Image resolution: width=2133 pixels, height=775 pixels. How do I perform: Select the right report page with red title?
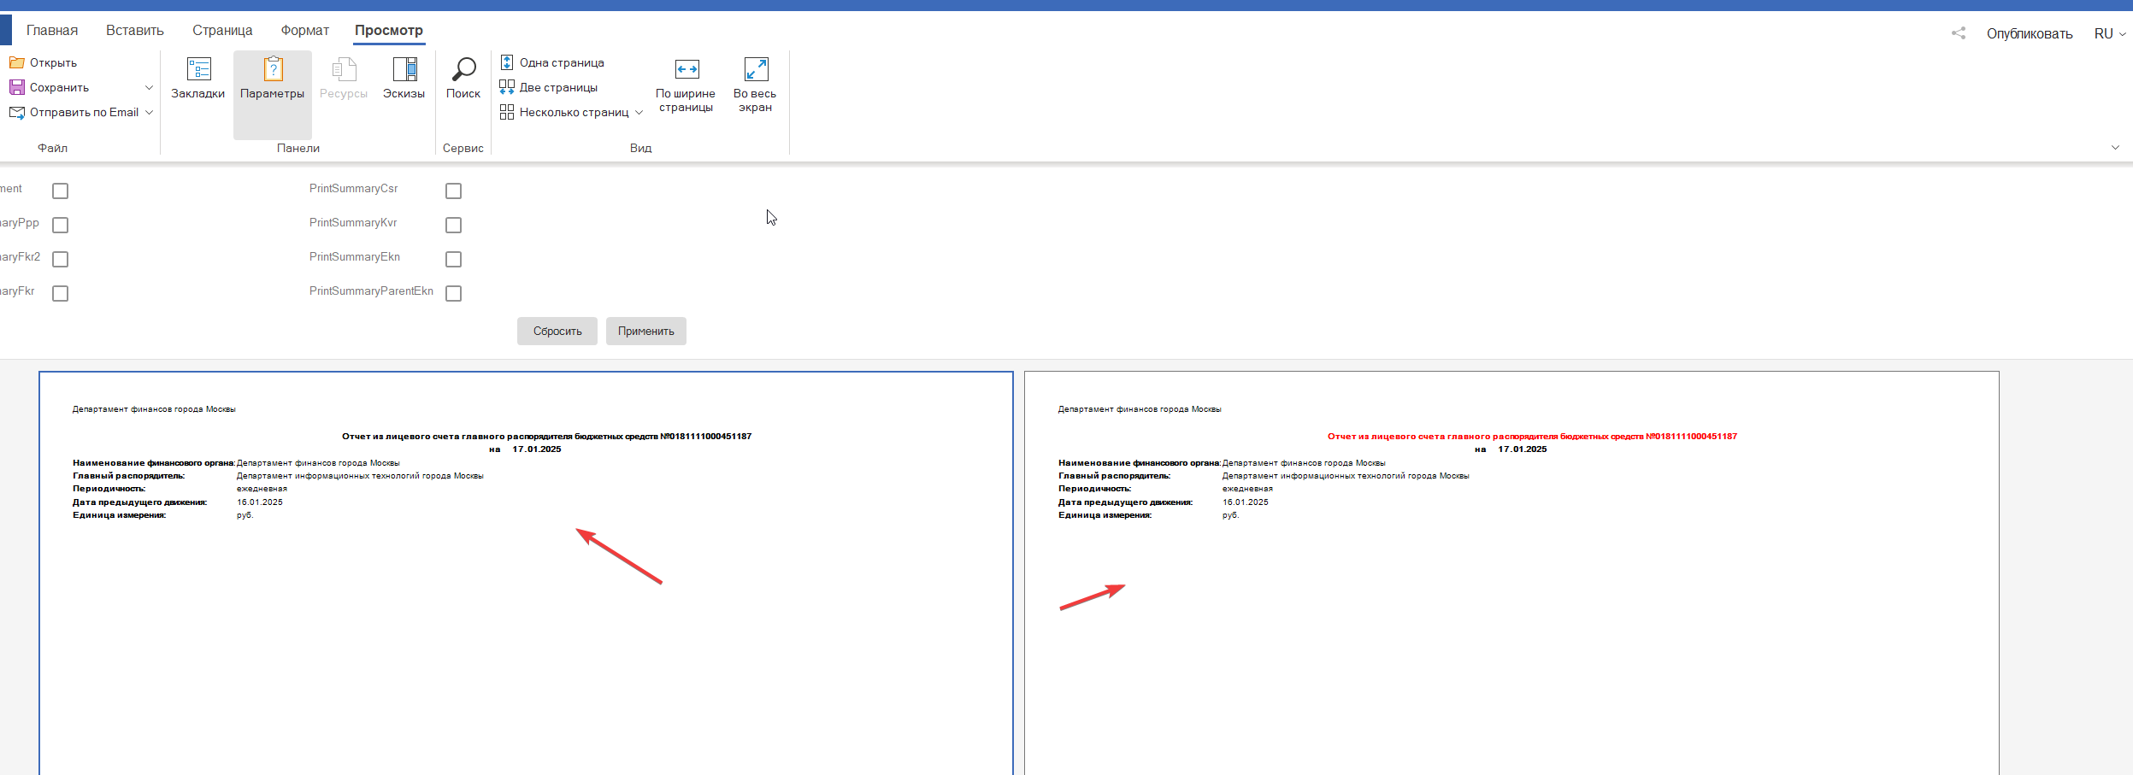(x=1511, y=572)
